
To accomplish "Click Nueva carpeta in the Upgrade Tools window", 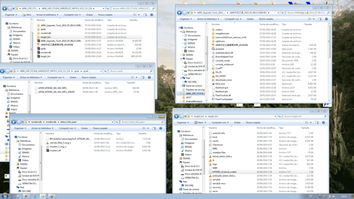I will click(x=266, y=19).
